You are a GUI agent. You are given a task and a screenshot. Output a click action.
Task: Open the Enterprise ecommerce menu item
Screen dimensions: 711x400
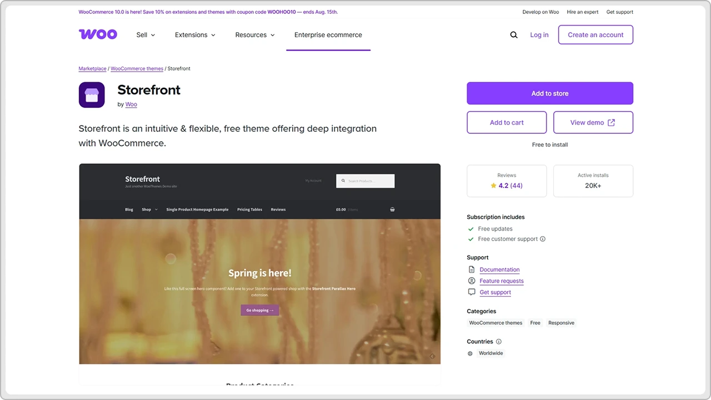pyautogui.click(x=328, y=35)
